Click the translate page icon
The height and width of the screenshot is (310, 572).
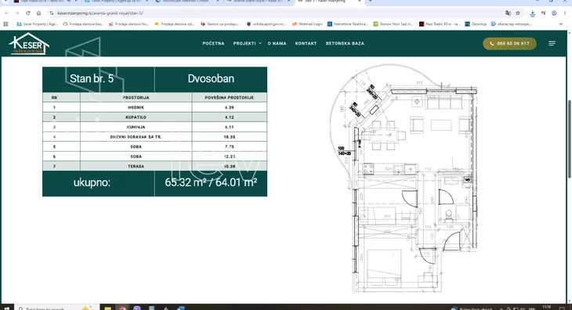[x=508, y=13]
